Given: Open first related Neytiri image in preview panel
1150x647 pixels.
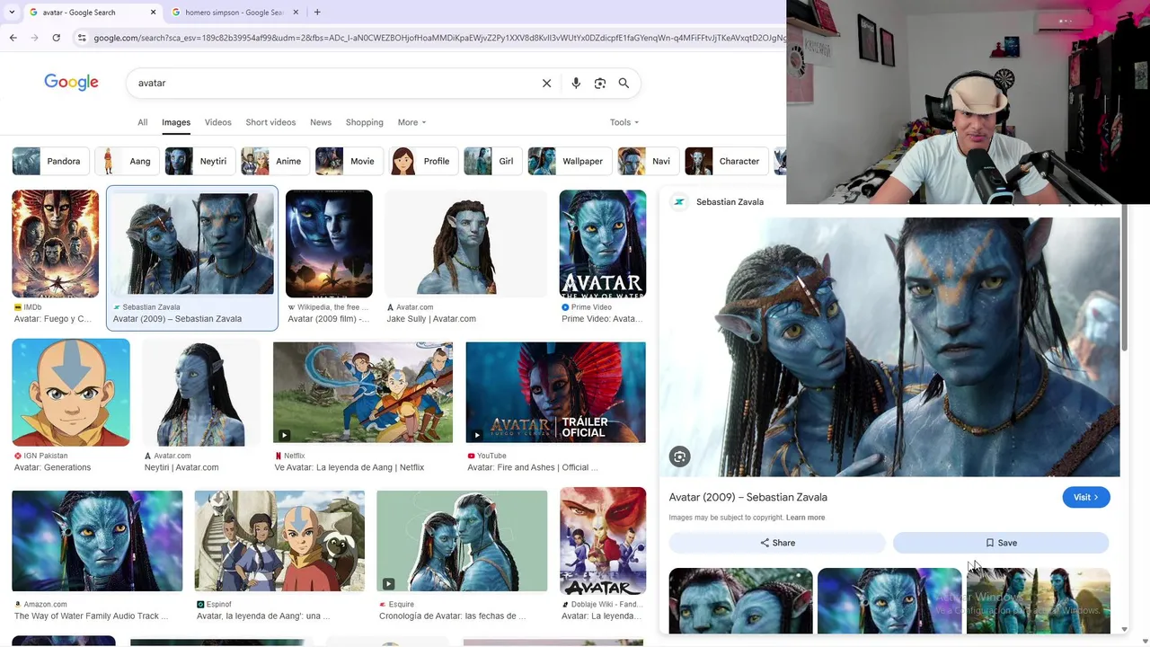Looking at the screenshot, I should pos(740,600).
